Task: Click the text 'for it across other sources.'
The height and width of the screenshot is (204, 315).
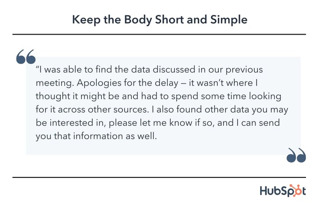Action: pos(92,110)
